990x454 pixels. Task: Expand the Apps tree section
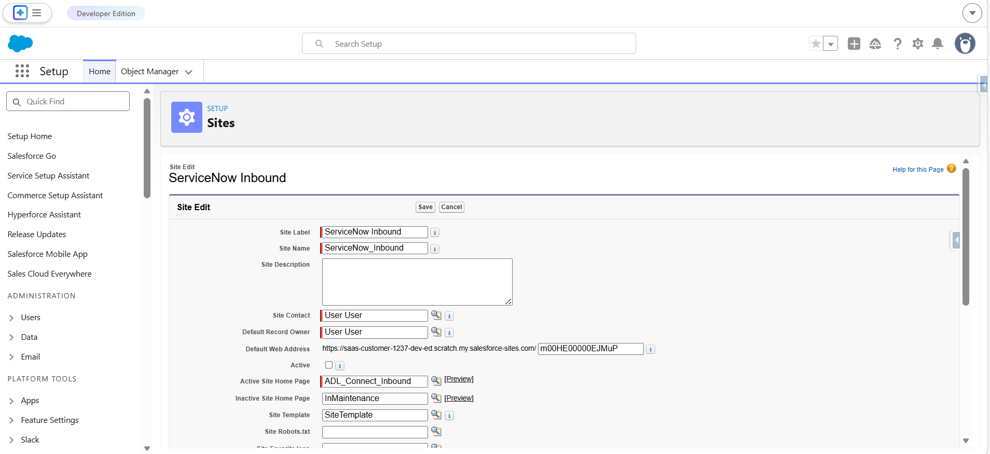(x=11, y=401)
